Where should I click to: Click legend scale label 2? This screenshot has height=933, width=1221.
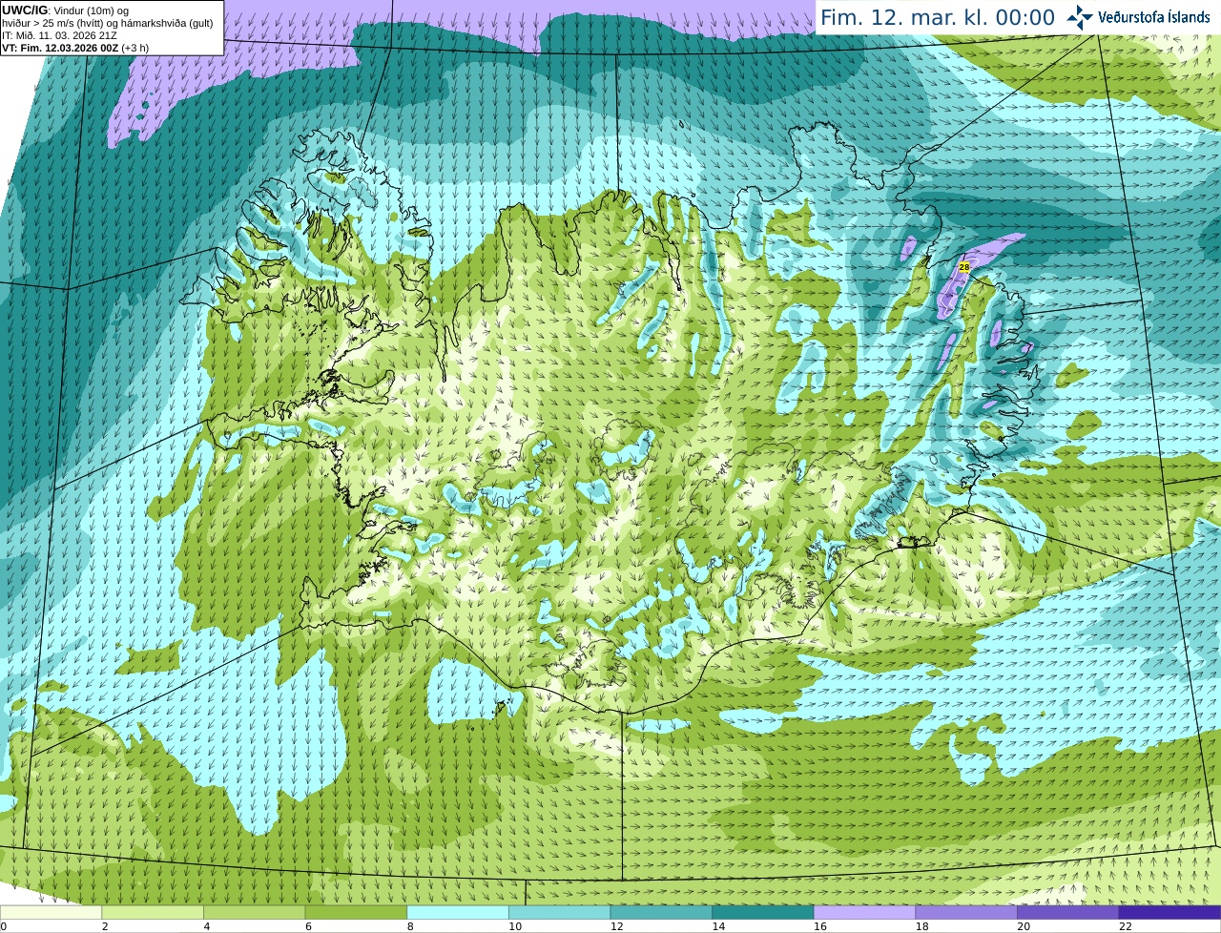pyautogui.click(x=105, y=926)
